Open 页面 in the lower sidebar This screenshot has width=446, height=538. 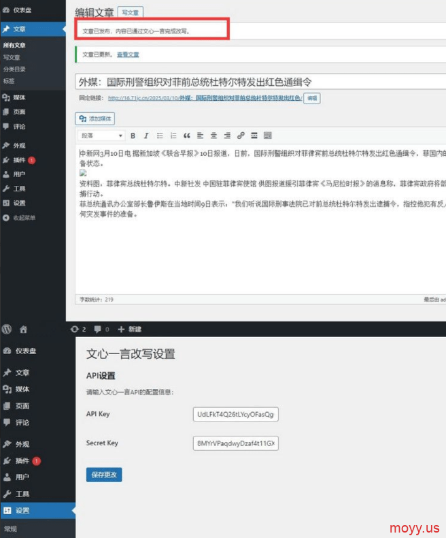pyautogui.click(x=37, y=406)
